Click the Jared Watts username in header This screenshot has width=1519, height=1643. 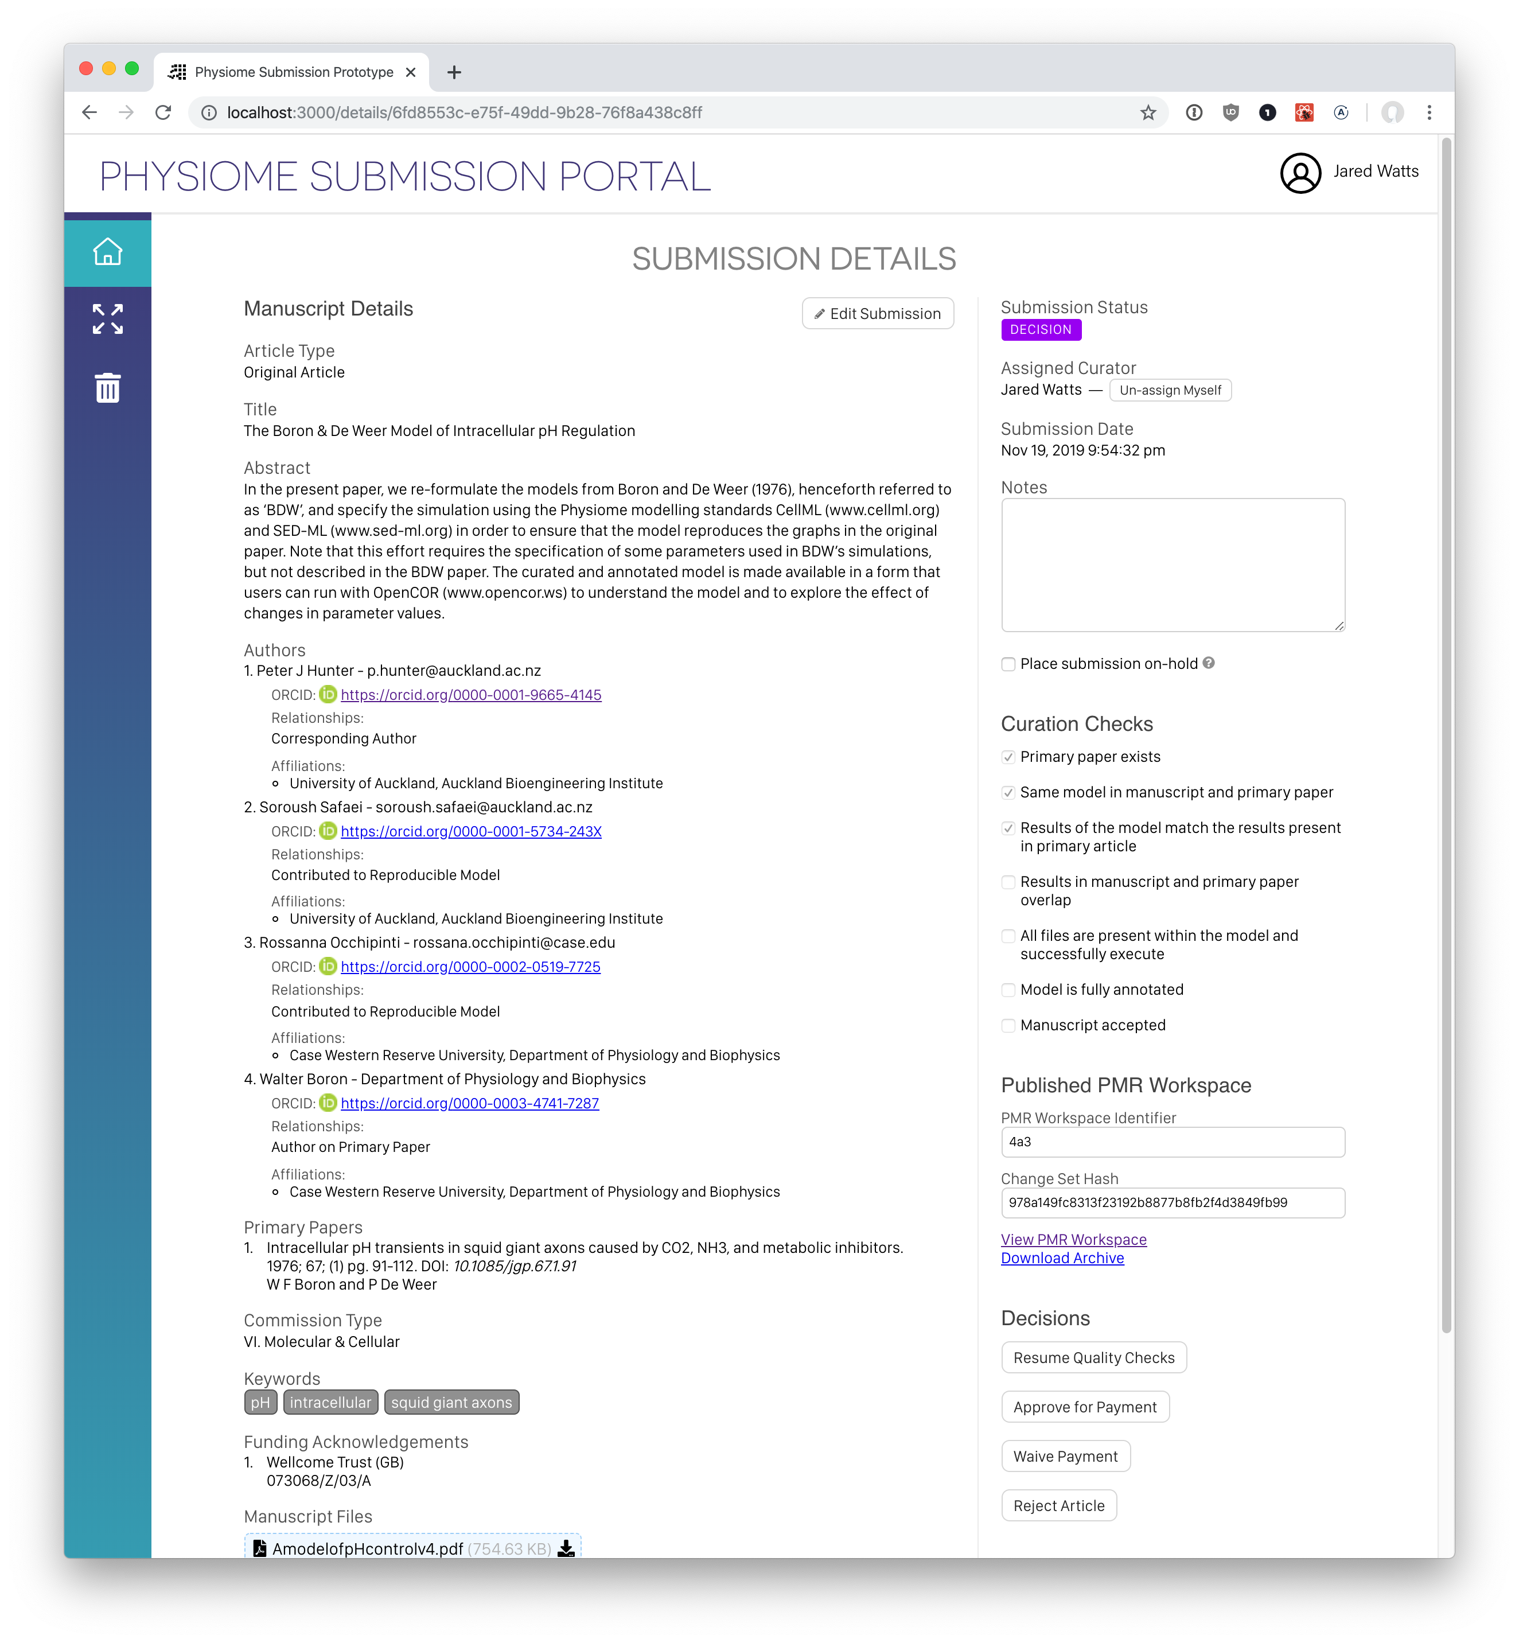(1375, 172)
